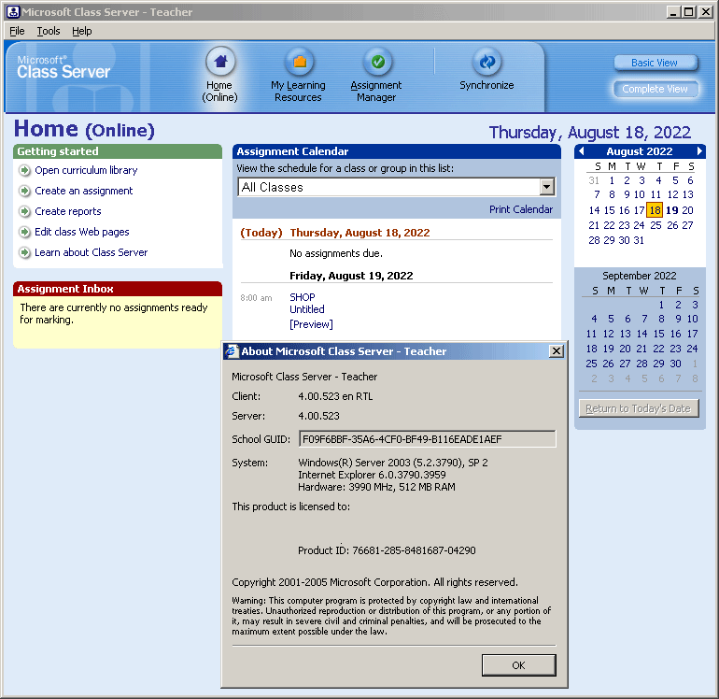
Task: Click Print Calendar link
Action: pyautogui.click(x=521, y=209)
